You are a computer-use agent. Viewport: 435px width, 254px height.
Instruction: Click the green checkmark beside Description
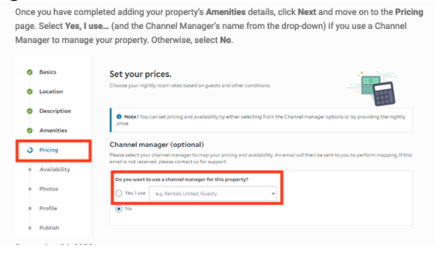(30, 111)
